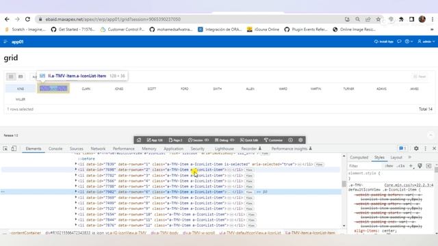The width and height of the screenshot is (438, 246).
Task: Switch to the Lighthouse tab in DevTools
Action: (224, 149)
